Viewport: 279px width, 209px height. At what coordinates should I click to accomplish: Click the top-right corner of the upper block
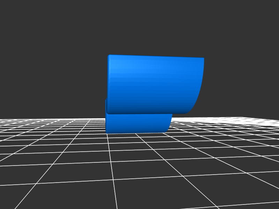click(x=203, y=58)
